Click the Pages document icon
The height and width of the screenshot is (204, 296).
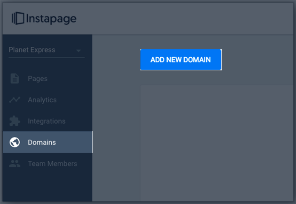[15, 78]
